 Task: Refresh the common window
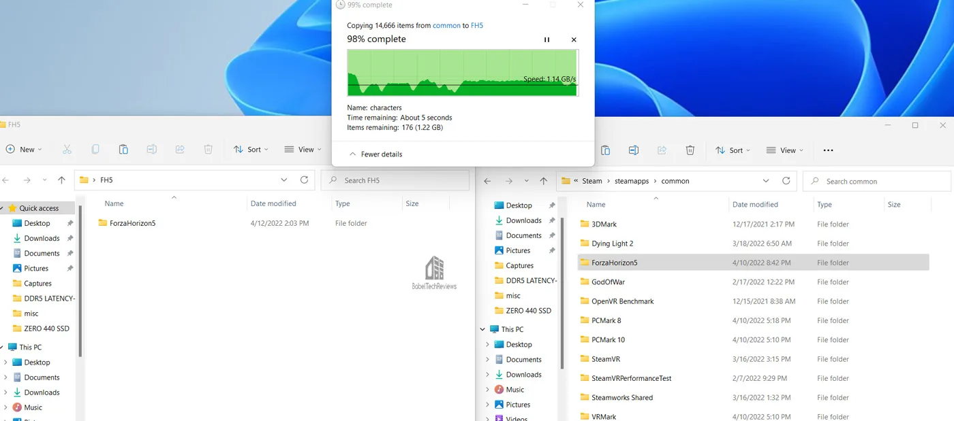pos(786,181)
